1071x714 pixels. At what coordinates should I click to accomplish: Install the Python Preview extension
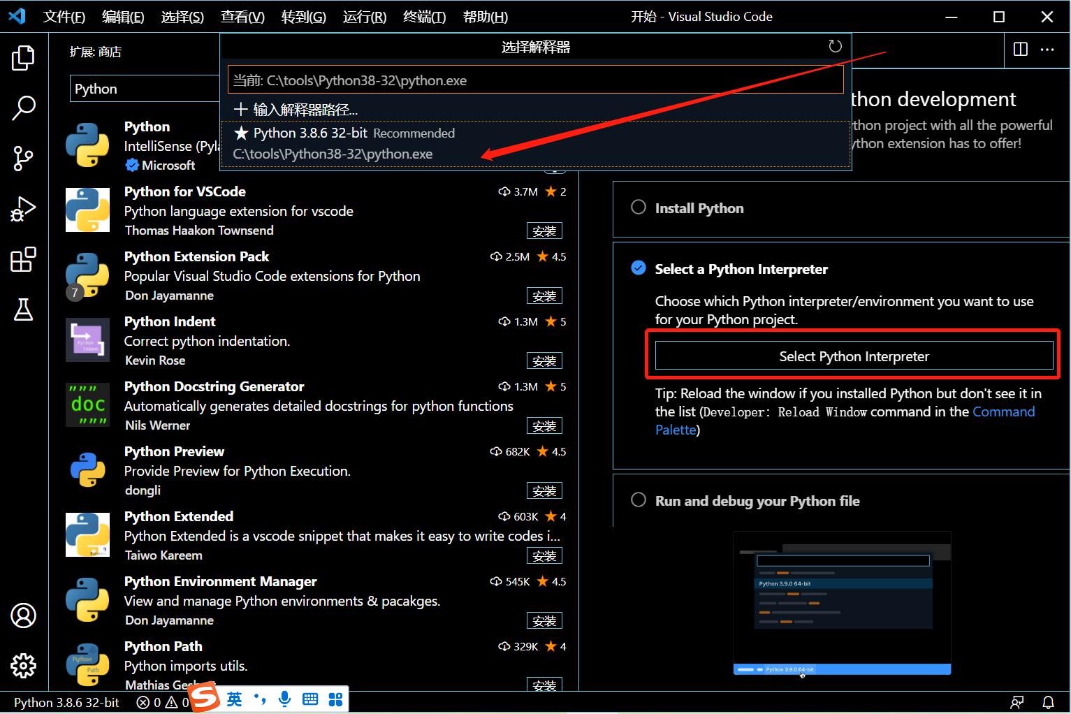point(544,490)
